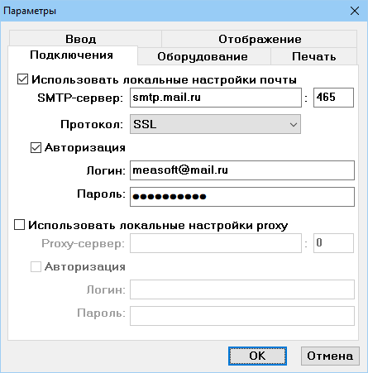The image size is (368, 373).
Task: Confirm settings with the OK button
Action: click(x=257, y=356)
